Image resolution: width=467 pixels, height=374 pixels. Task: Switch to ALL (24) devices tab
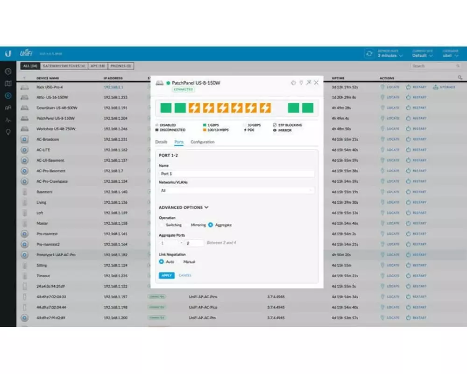pyautogui.click(x=30, y=66)
